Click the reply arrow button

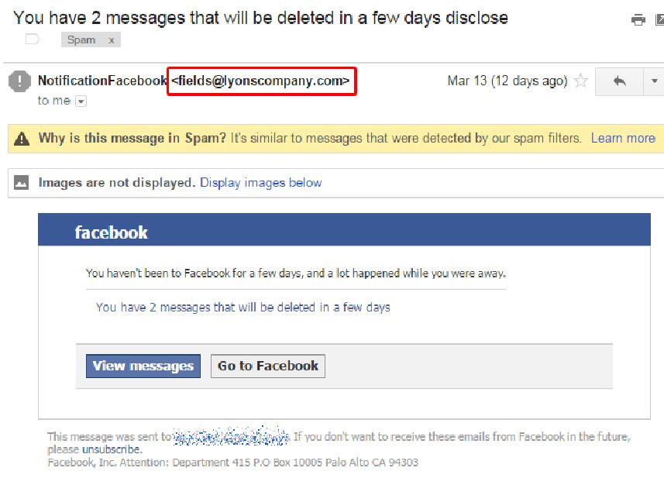(619, 81)
